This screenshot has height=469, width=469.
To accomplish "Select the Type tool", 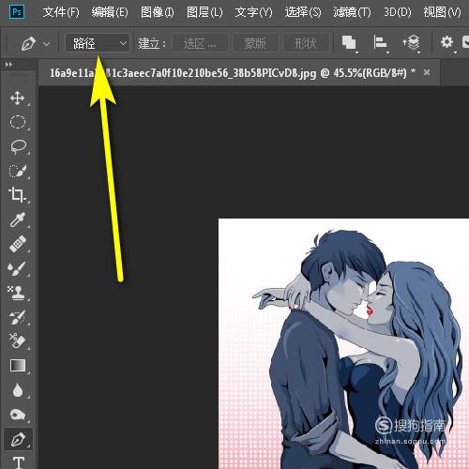I will [18, 462].
